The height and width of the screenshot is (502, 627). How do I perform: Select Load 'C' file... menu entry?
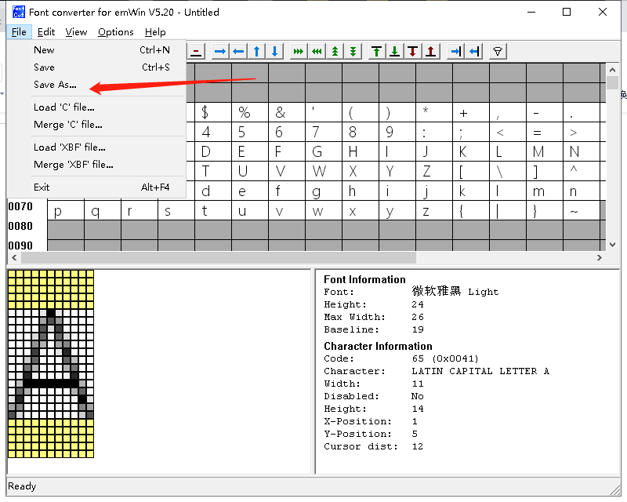(64, 107)
